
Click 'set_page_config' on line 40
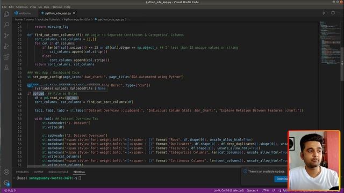pyautogui.click(x=47, y=77)
